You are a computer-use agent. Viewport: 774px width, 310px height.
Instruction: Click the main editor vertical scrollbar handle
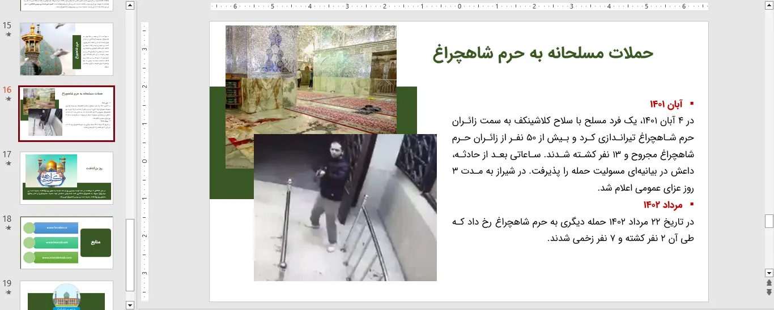point(769,221)
